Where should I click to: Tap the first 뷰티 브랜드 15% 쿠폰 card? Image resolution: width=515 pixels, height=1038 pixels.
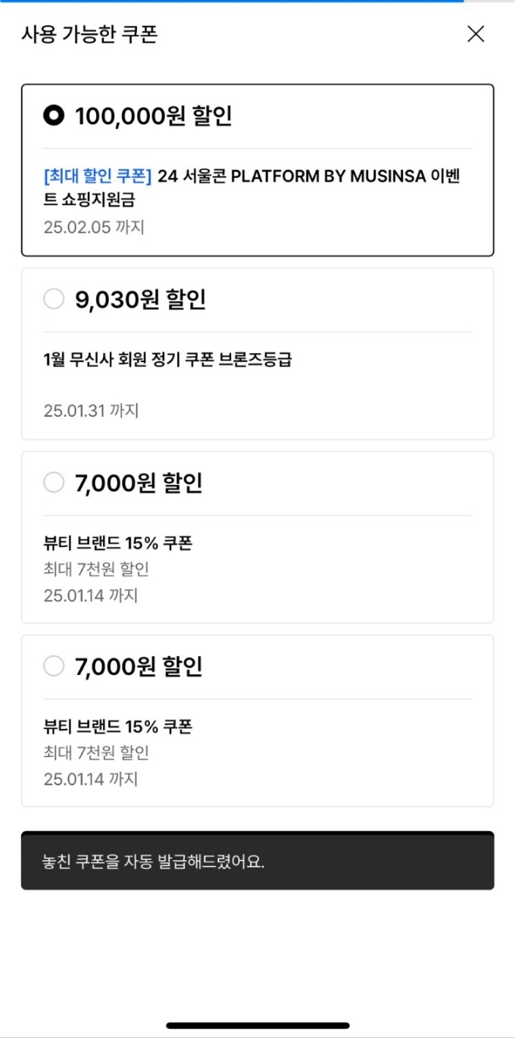257,538
